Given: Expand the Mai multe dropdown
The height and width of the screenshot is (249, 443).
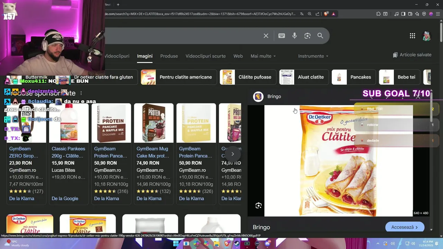Looking at the screenshot, I should [263, 56].
